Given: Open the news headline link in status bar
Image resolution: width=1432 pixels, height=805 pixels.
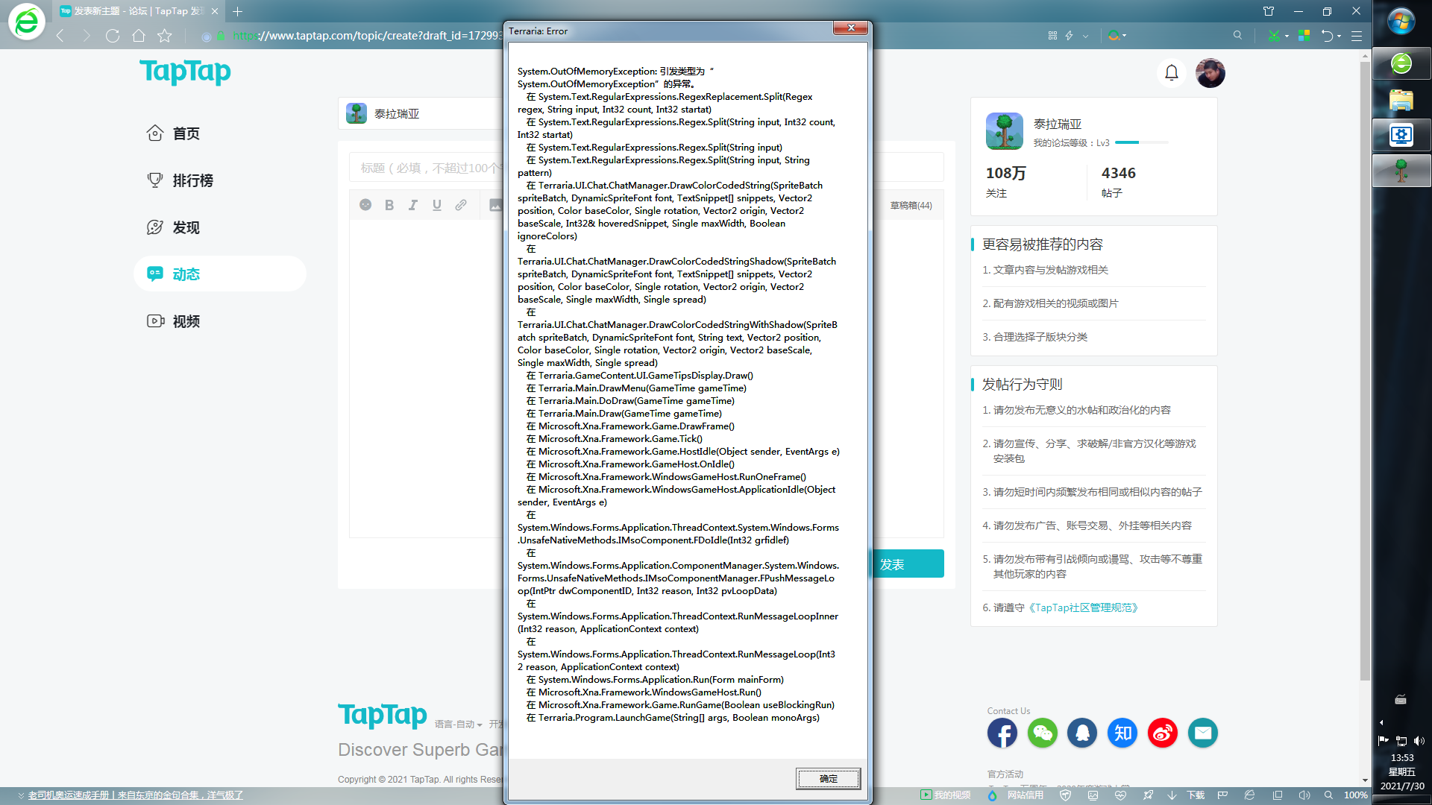Looking at the screenshot, I should click(136, 795).
